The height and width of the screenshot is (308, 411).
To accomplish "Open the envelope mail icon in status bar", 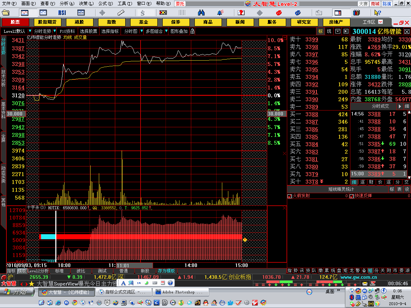I will [x=365, y=284].
